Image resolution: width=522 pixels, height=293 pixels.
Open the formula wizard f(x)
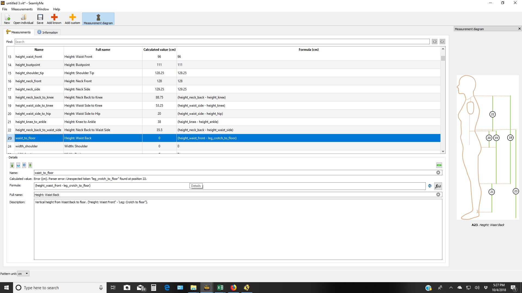point(438,186)
